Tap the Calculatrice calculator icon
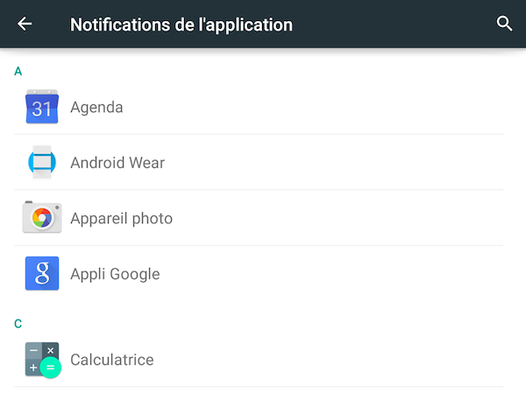Screen dimensions: 526x394 click(43, 360)
